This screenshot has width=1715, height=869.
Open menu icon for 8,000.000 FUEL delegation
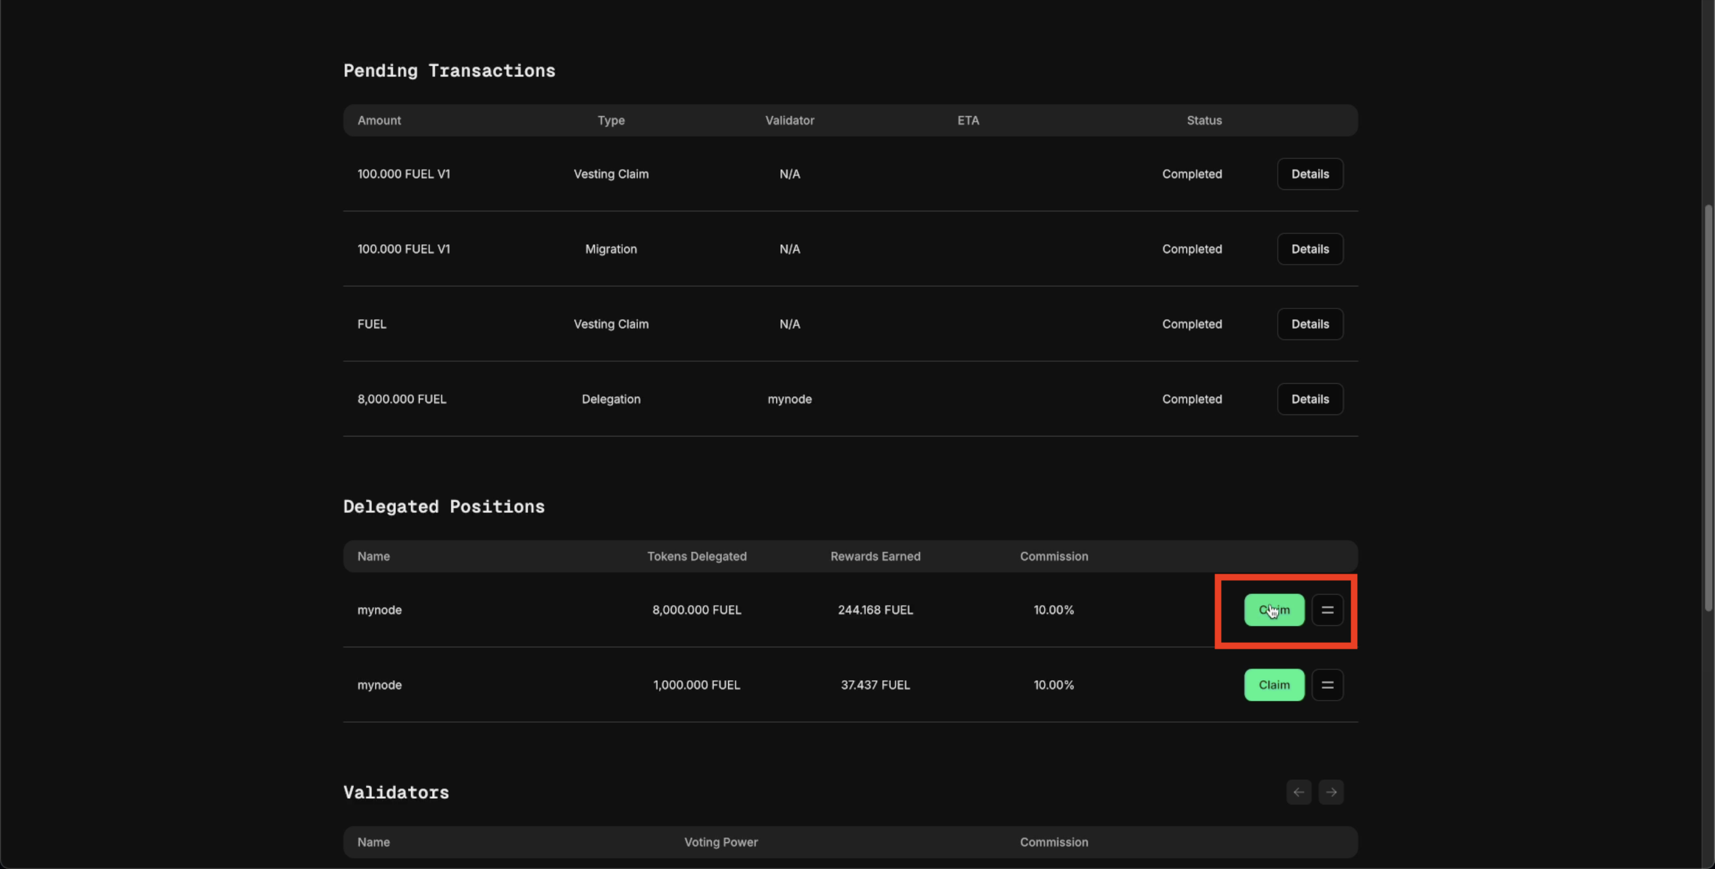pyautogui.click(x=1327, y=609)
